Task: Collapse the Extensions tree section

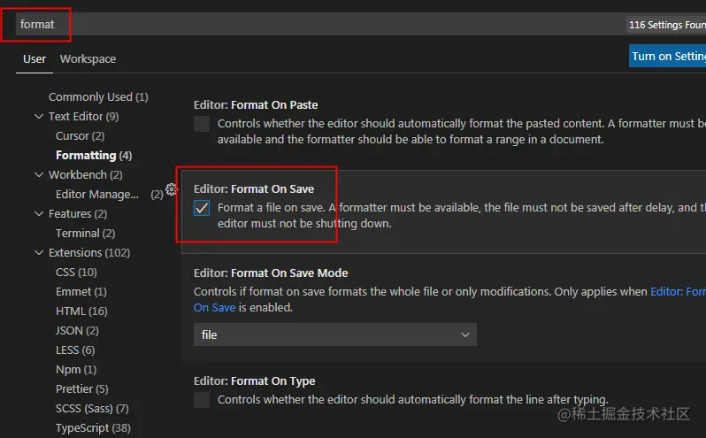Action: point(39,253)
